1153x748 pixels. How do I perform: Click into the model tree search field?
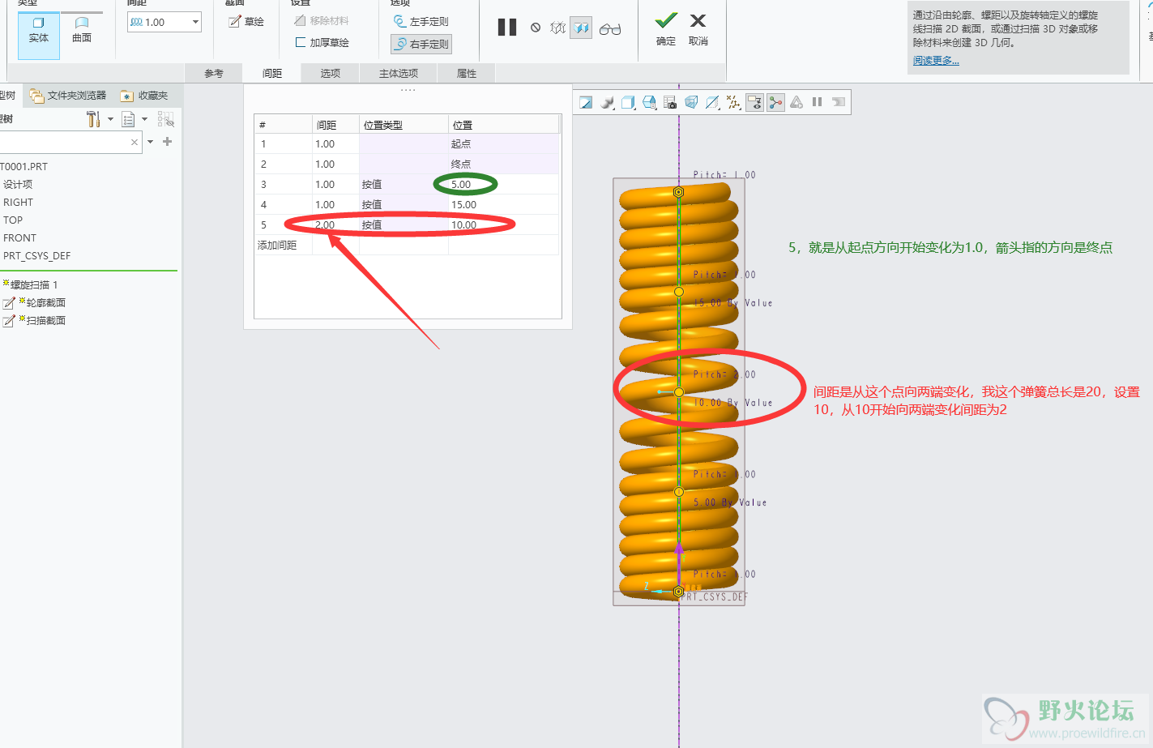(63, 142)
